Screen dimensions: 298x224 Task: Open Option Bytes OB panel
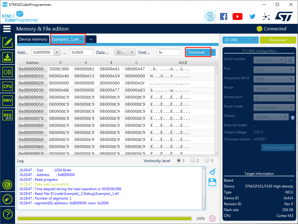(7, 72)
